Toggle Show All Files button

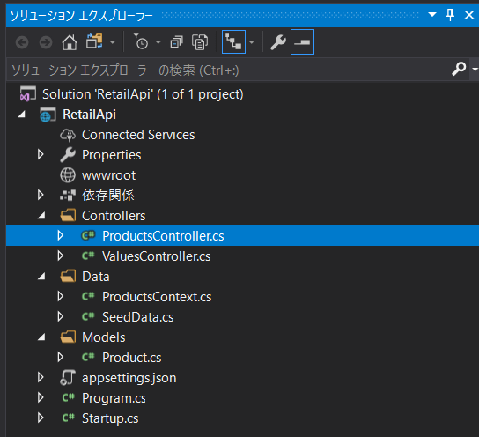[x=200, y=42]
